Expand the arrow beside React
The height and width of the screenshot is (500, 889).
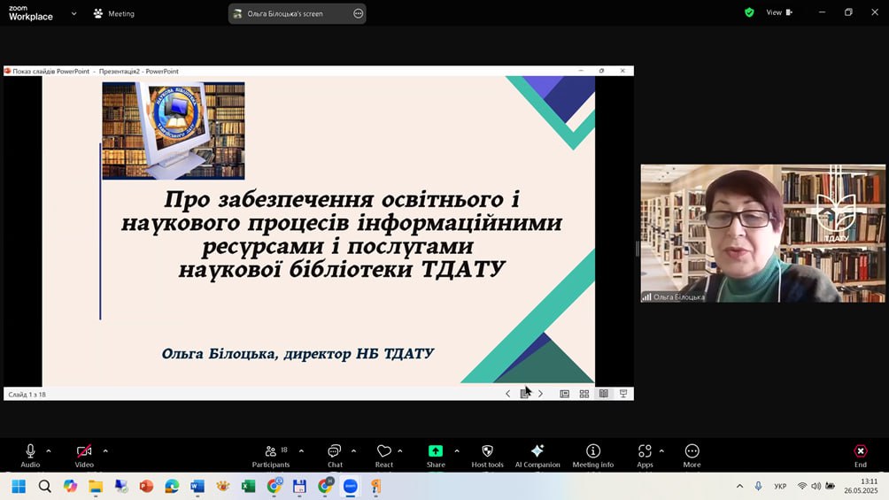tap(400, 451)
